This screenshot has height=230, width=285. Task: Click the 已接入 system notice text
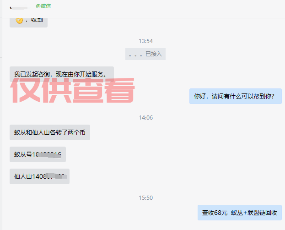(x=154, y=54)
